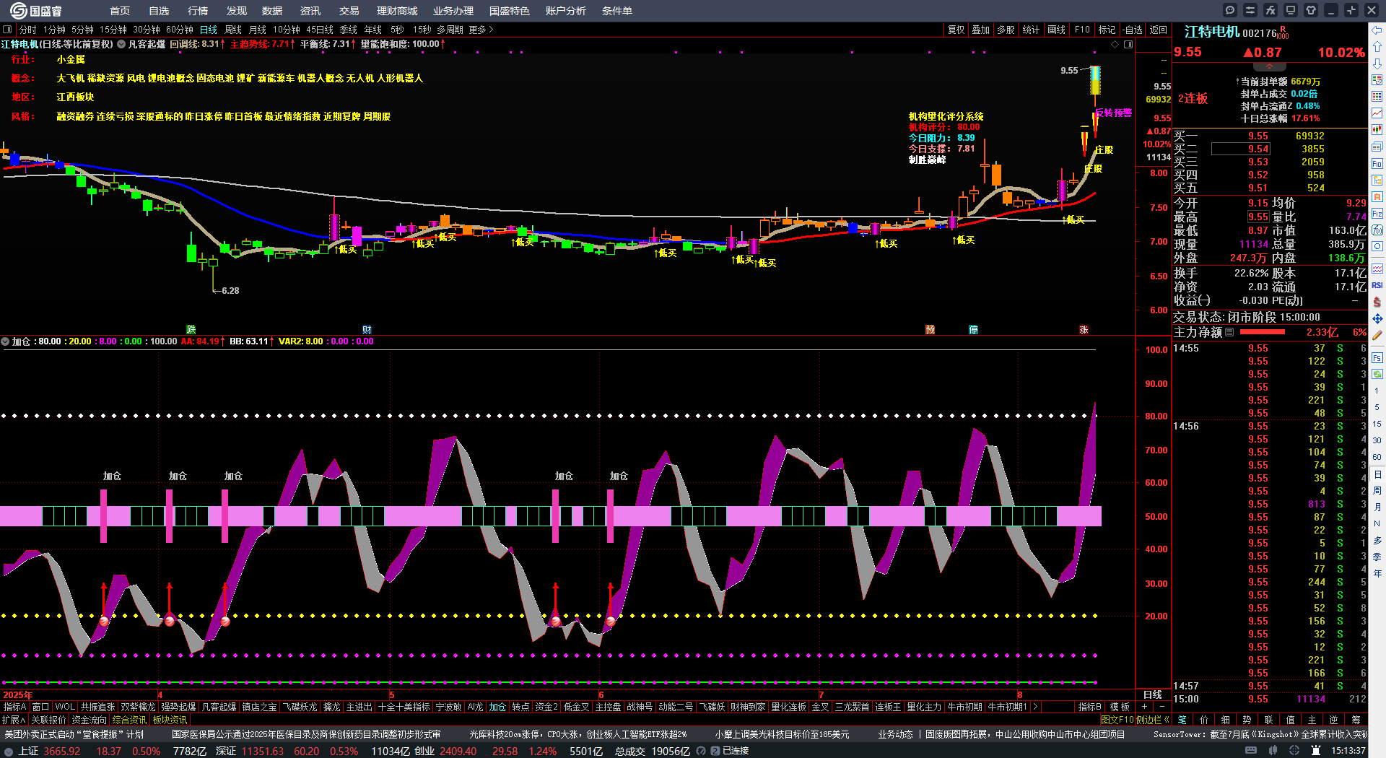The image size is (1386, 758).
Task: Toggle the 加仓 indicator panel collapse circle
Action: 5,341
